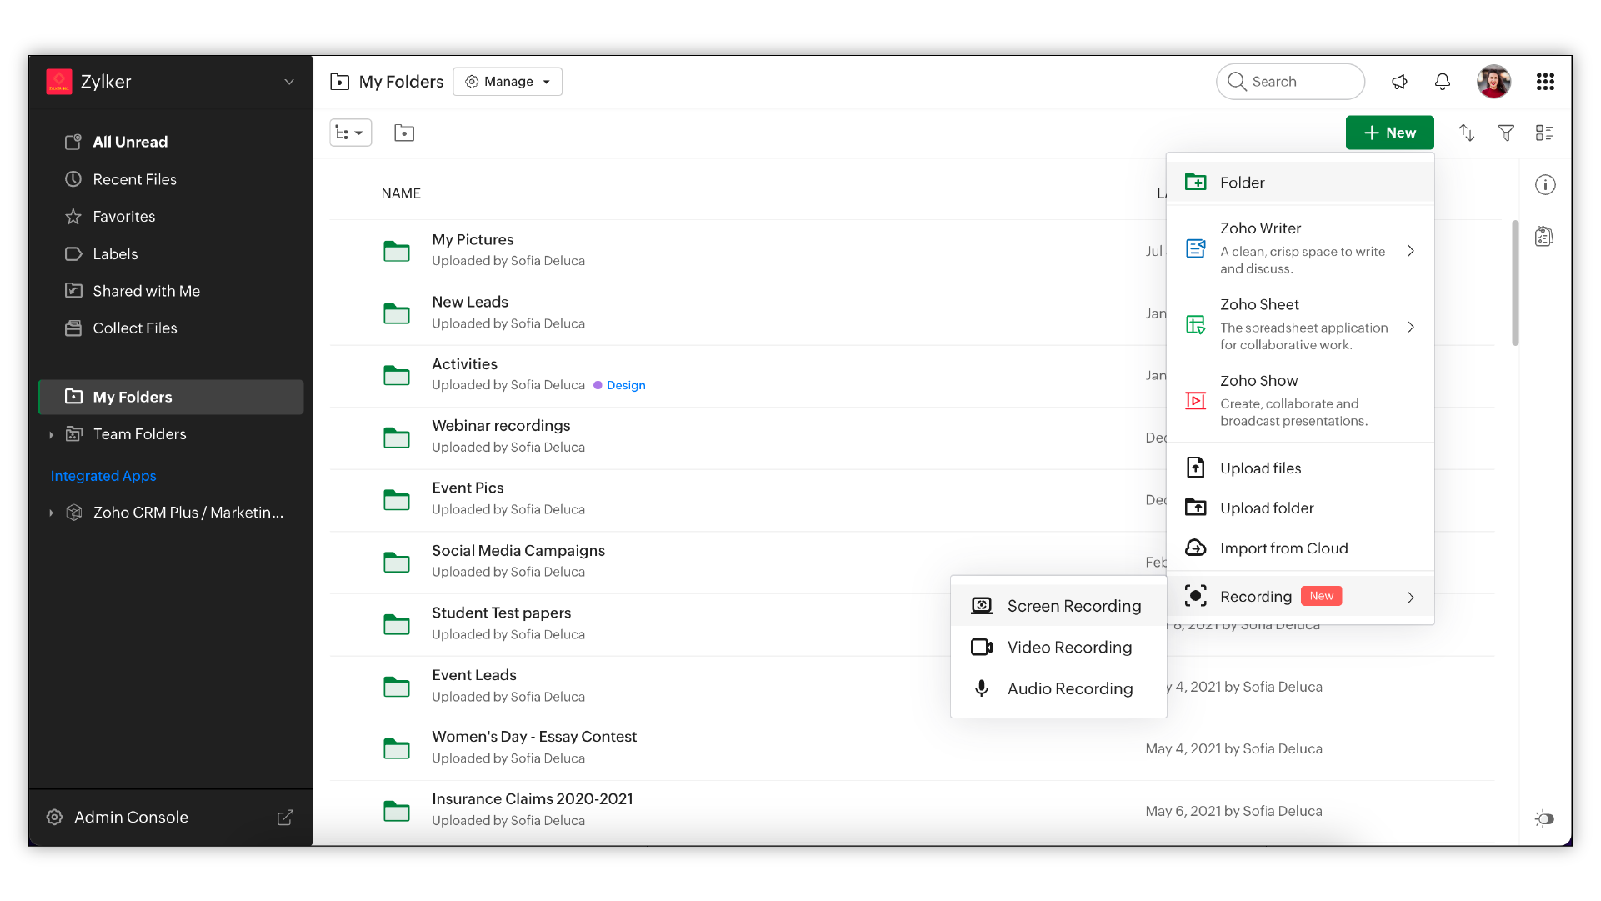Viewport: 1601px width, 901px height.
Task: Open the apps grid launcher
Action: pyautogui.click(x=1545, y=82)
